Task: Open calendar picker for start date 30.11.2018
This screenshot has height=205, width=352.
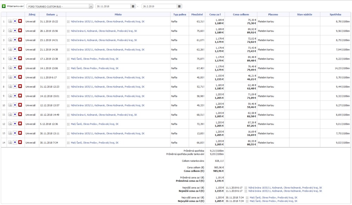Action: [x=133, y=6]
